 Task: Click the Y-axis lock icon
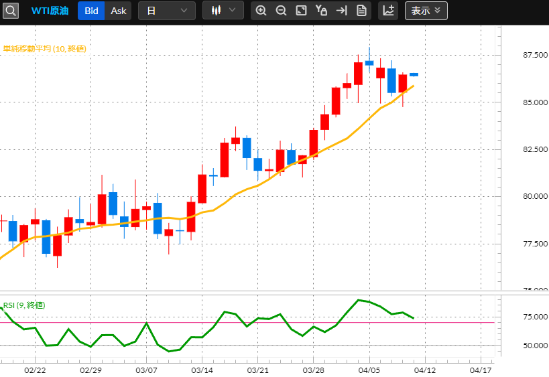(x=321, y=11)
